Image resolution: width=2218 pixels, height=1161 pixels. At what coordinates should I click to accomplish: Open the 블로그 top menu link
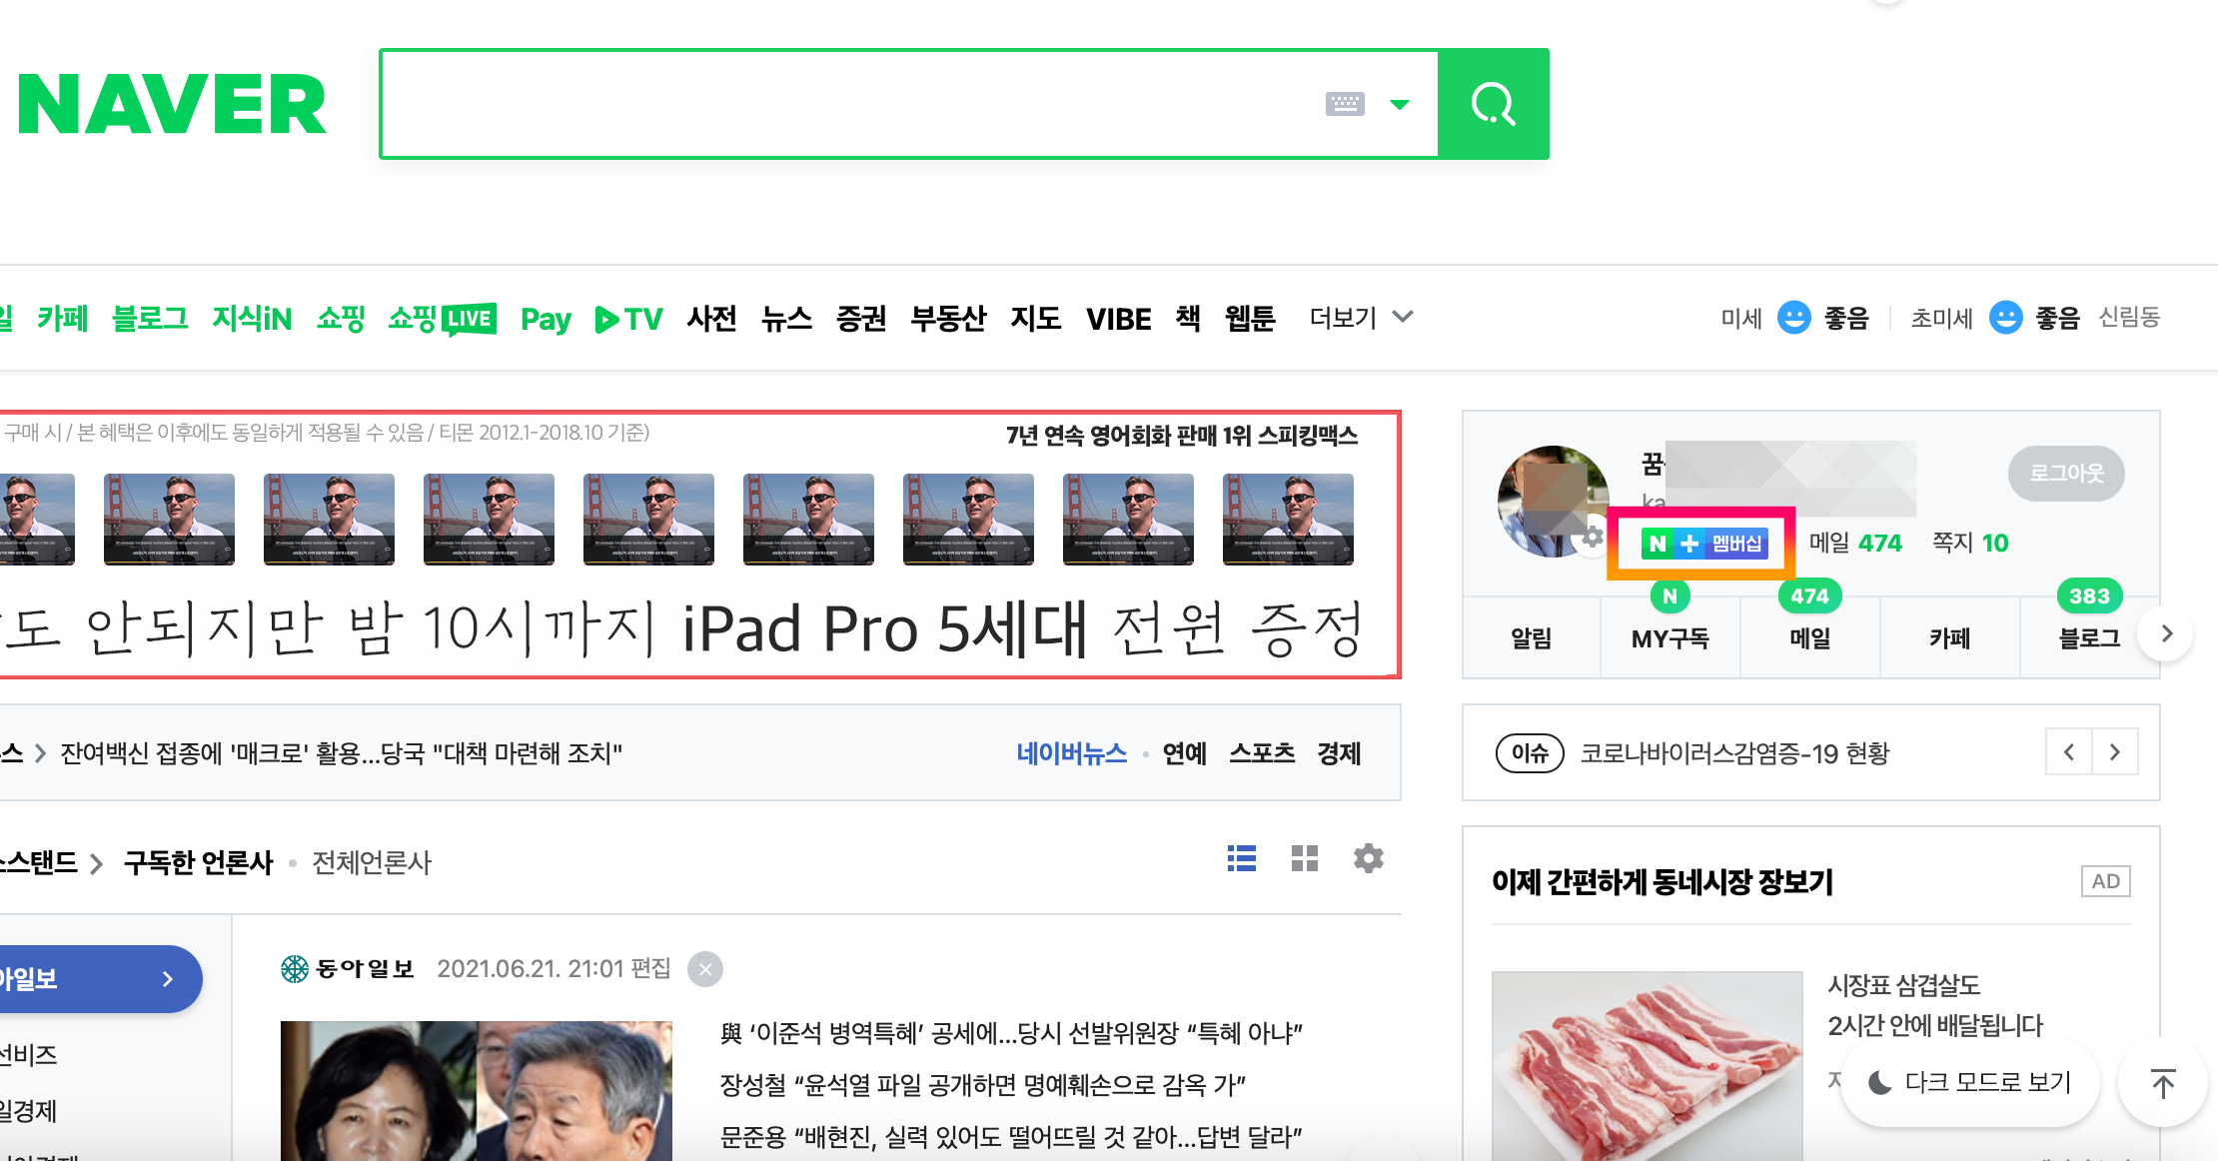(150, 319)
